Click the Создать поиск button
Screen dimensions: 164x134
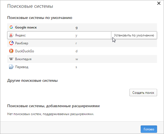pyautogui.click(x=143, y=92)
